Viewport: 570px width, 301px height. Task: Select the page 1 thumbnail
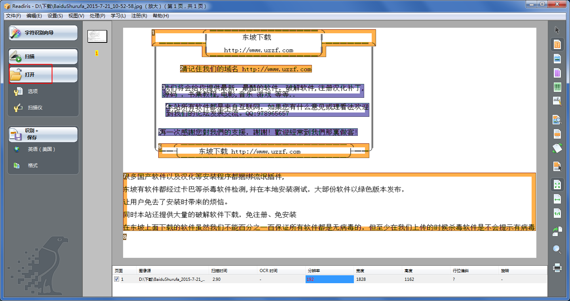coord(97,36)
